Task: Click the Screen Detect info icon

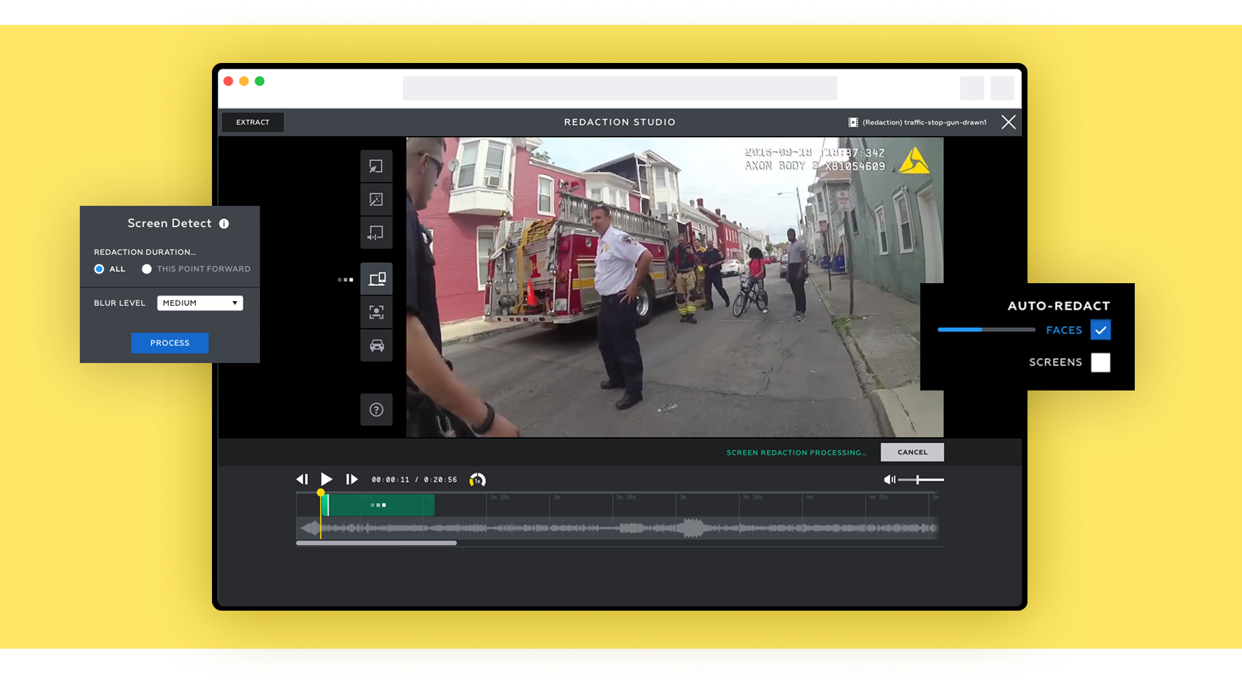Action: [224, 224]
